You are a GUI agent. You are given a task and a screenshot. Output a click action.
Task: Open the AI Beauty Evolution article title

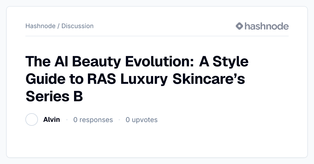tap(137, 79)
